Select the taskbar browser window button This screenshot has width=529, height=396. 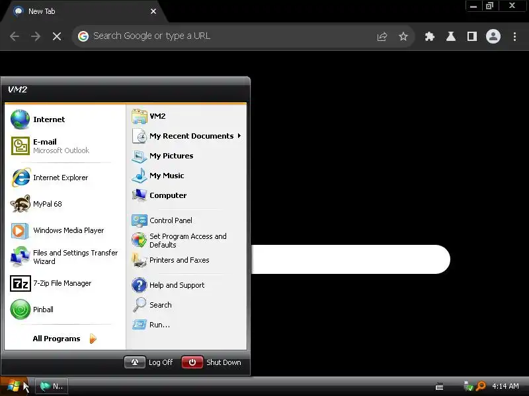pos(52,386)
